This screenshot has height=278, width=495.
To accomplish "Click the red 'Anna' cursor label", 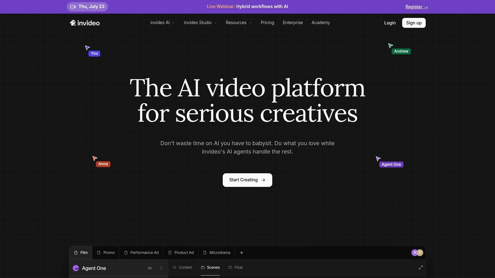I will coord(103,164).
